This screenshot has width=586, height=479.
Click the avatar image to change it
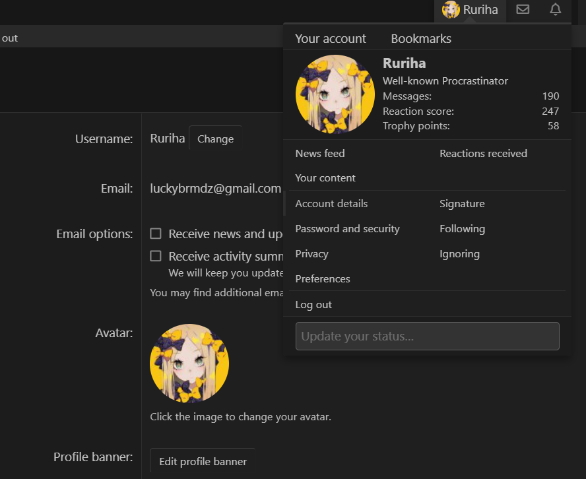(189, 364)
